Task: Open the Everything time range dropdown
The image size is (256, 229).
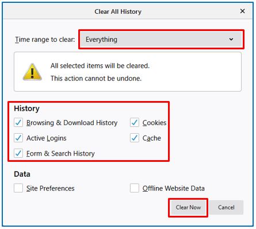Action: 161,40
